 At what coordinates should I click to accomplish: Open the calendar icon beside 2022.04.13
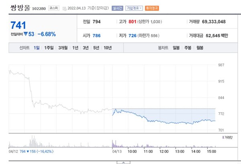(x=65, y=8)
